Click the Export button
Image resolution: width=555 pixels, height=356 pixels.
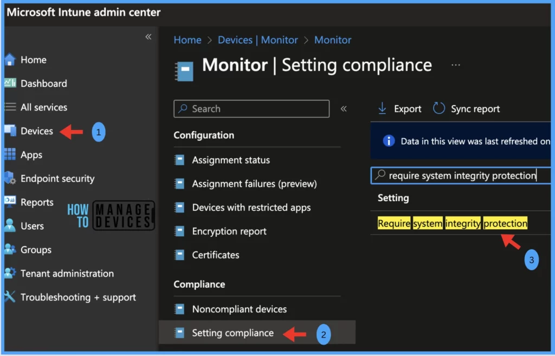(x=399, y=108)
